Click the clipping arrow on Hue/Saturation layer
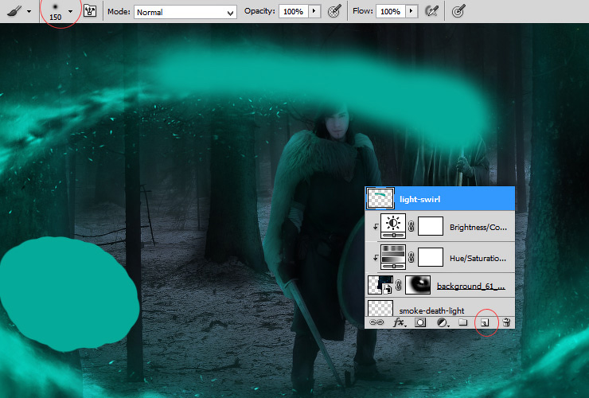This screenshot has height=398, width=589. (x=375, y=257)
